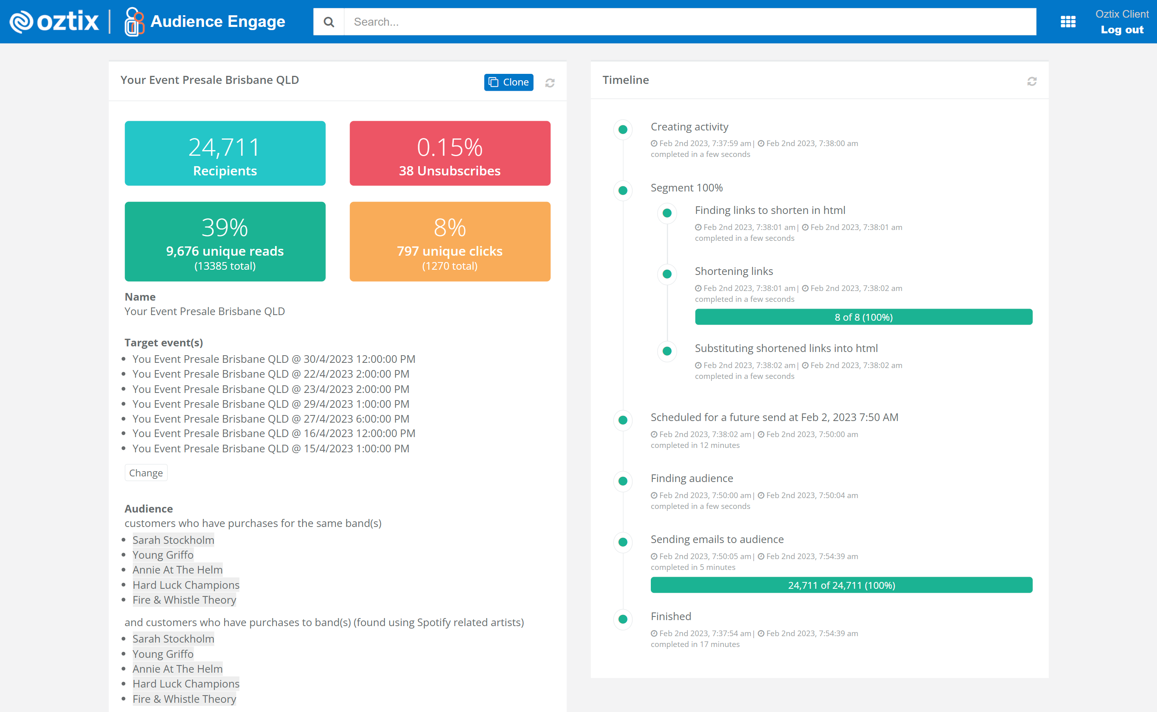Click the Segment 100% timeline marker
The width and height of the screenshot is (1157, 712).
623,191
